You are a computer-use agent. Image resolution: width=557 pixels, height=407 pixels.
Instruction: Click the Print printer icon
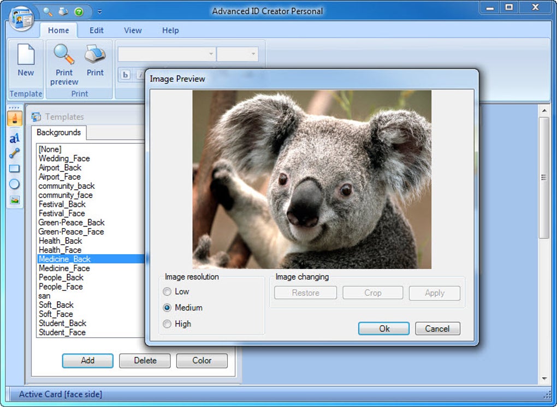point(95,55)
